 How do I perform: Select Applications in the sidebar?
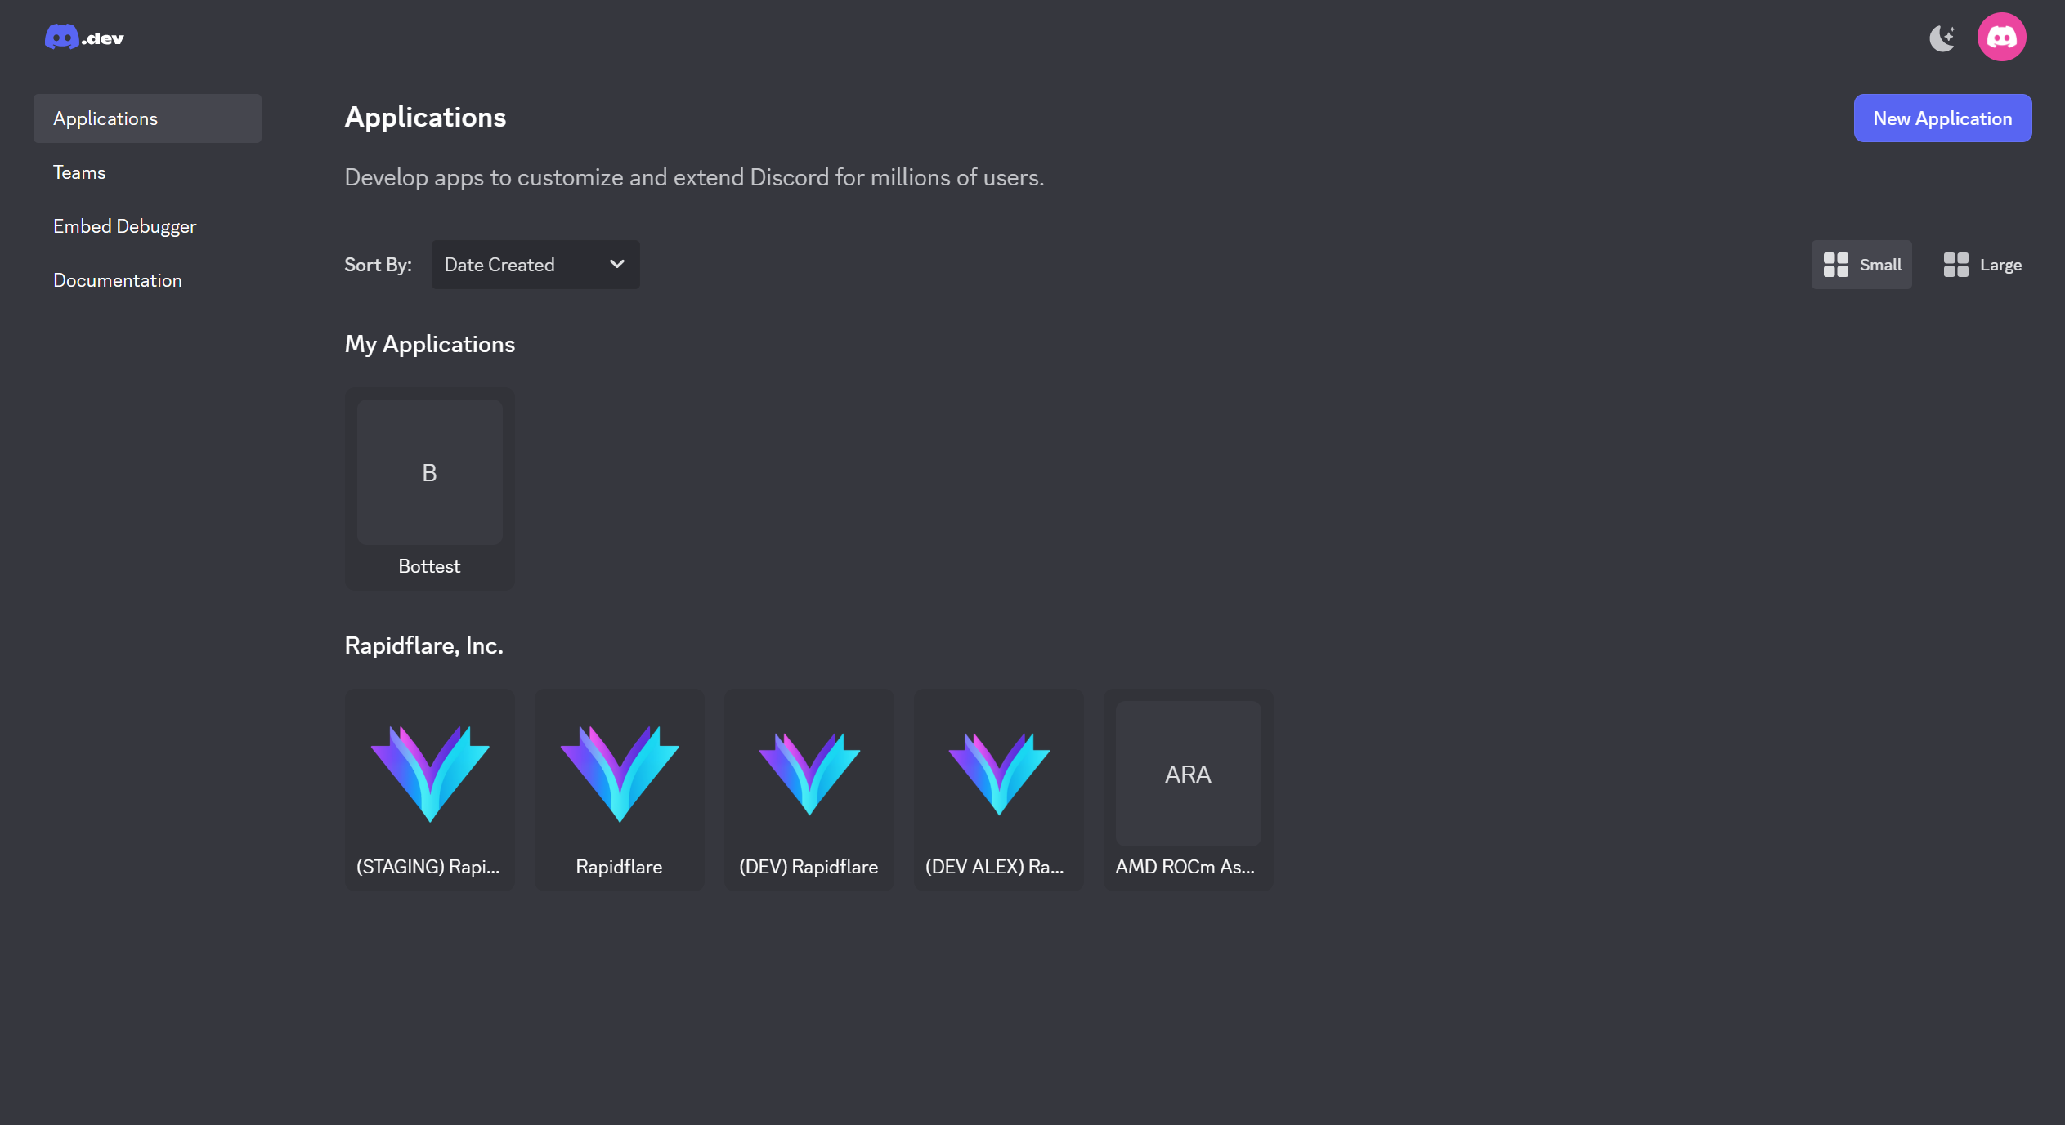point(147,118)
